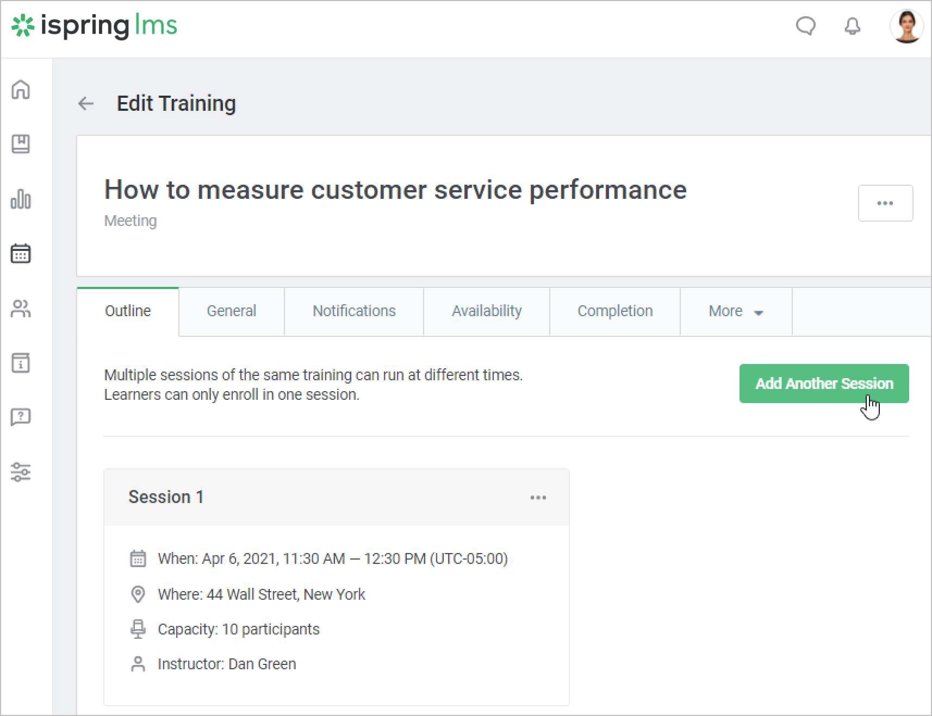Open the help question-mark icon in sidebar
The height and width of the screenshot is (716, 932).
click(21, 417)
